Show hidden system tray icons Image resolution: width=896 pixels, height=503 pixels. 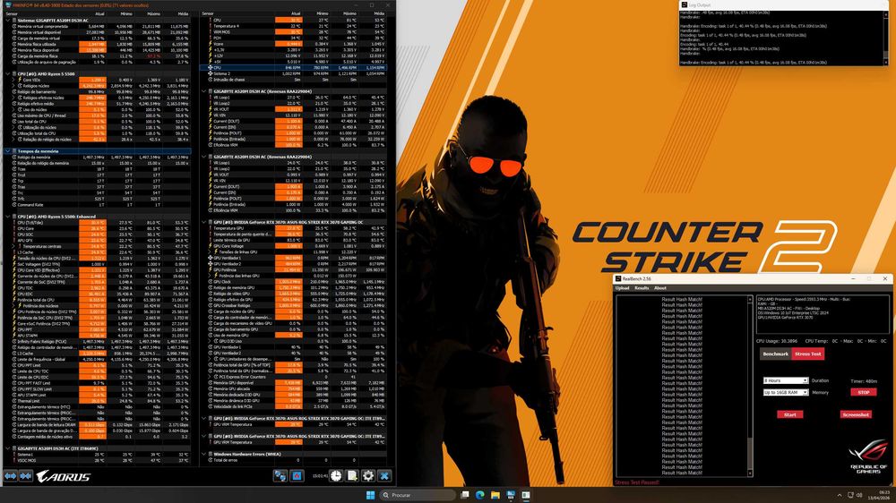click(839, 495)
